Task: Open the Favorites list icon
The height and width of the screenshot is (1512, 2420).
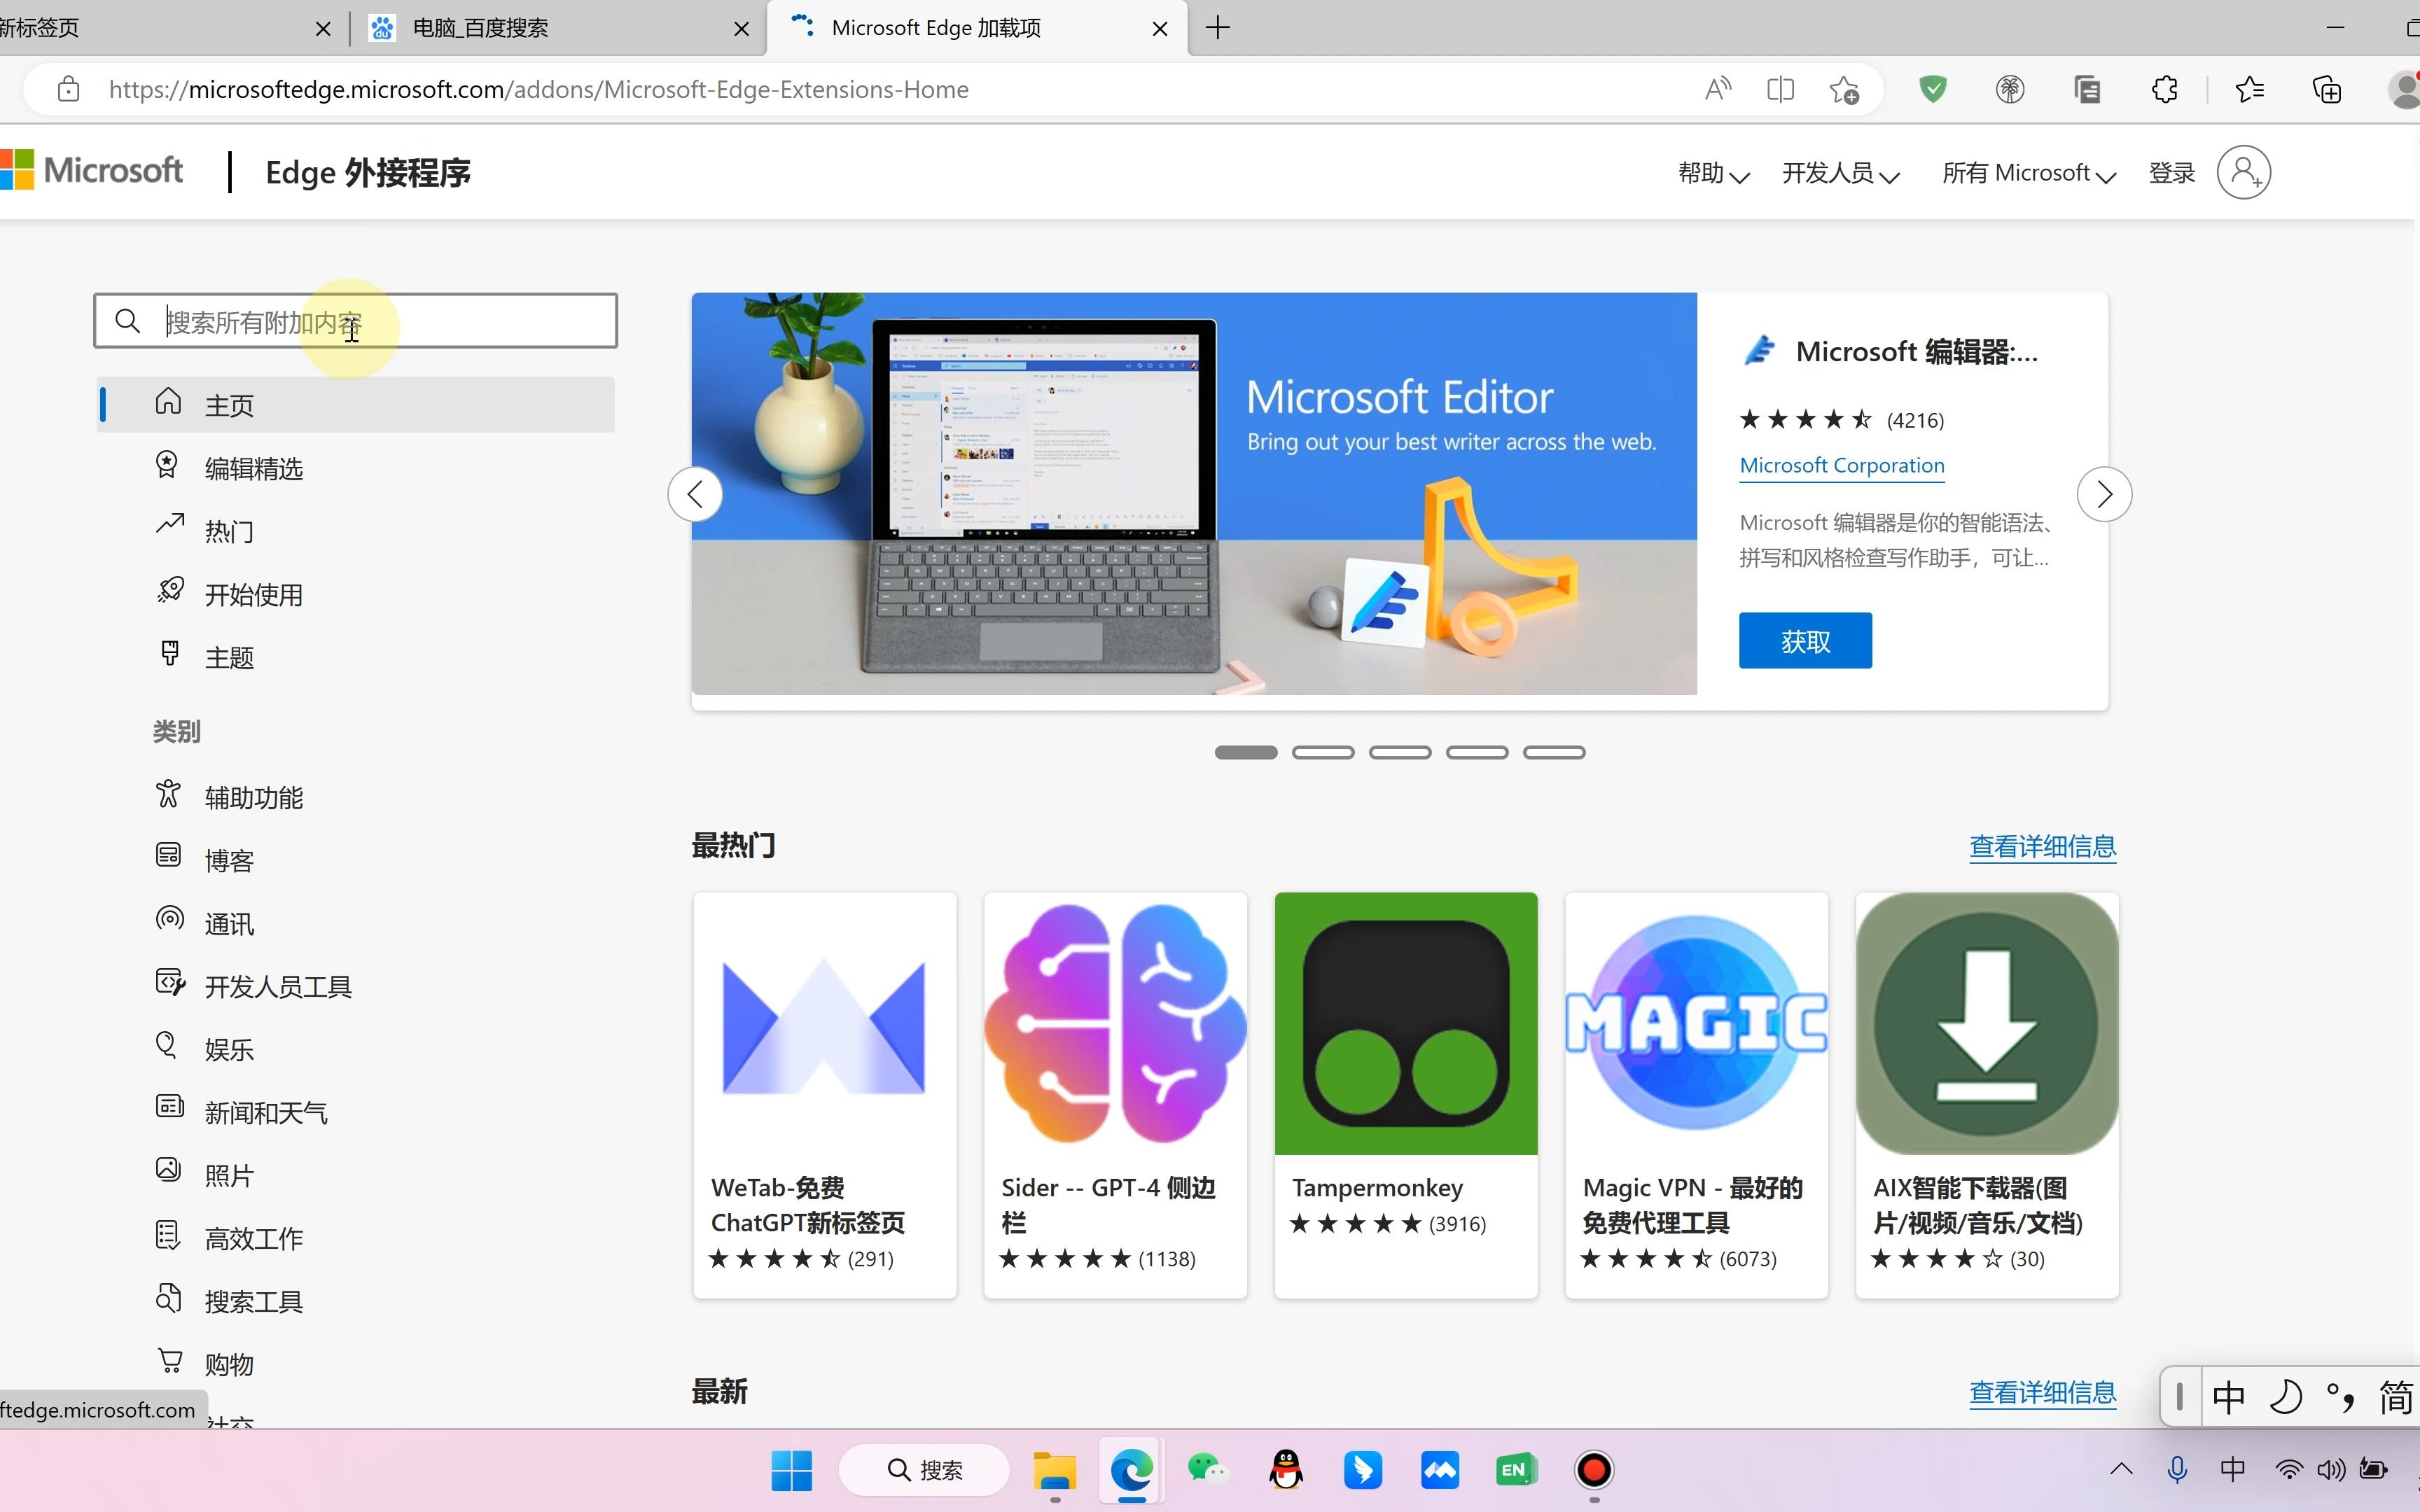Action: point(2249,89)
